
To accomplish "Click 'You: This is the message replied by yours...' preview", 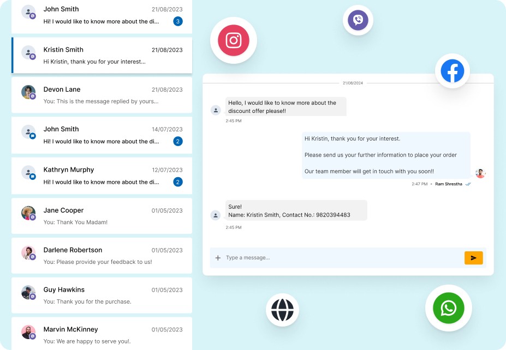I will [101, 101].
